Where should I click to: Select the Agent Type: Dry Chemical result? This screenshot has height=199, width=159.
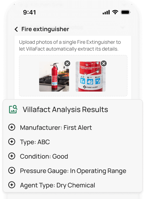coord(58,185)
